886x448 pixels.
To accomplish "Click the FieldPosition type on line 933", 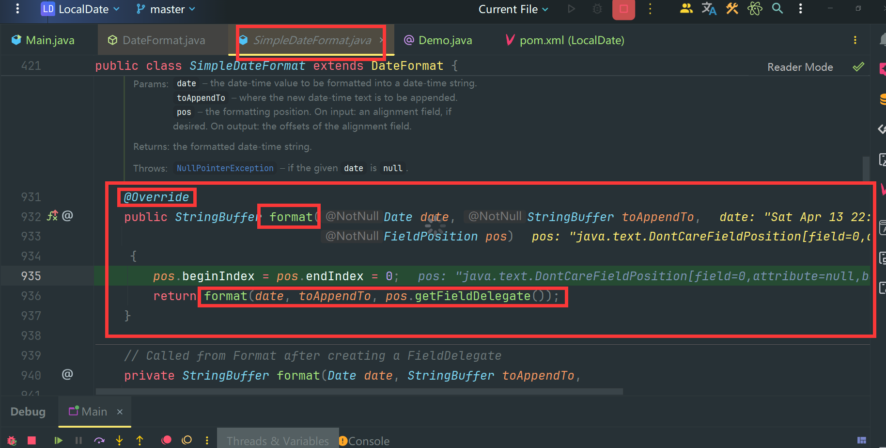I will pyautogui.click(x=431, y=237).
